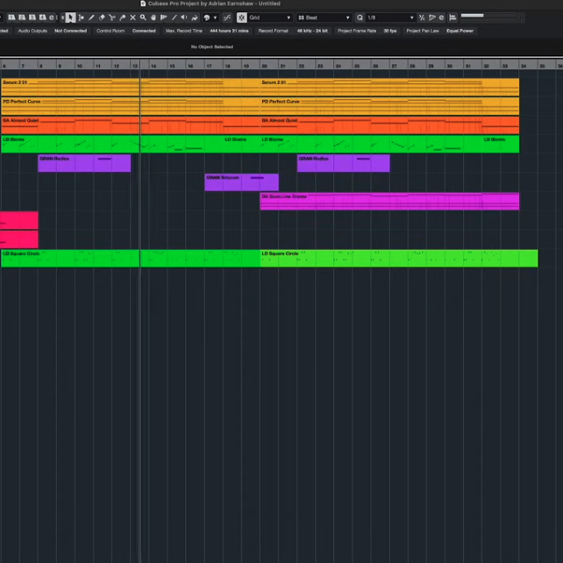
Task: Open the Snap Type Grid dropdown
Action: pos(270,18)
